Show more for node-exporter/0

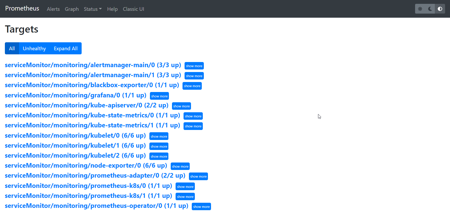tap(180, 166)
